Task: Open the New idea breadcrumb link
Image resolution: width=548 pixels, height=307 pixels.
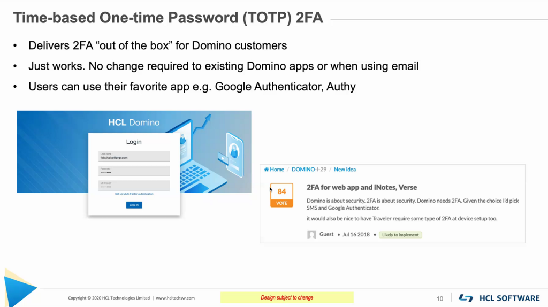Action: pos(345,170)
